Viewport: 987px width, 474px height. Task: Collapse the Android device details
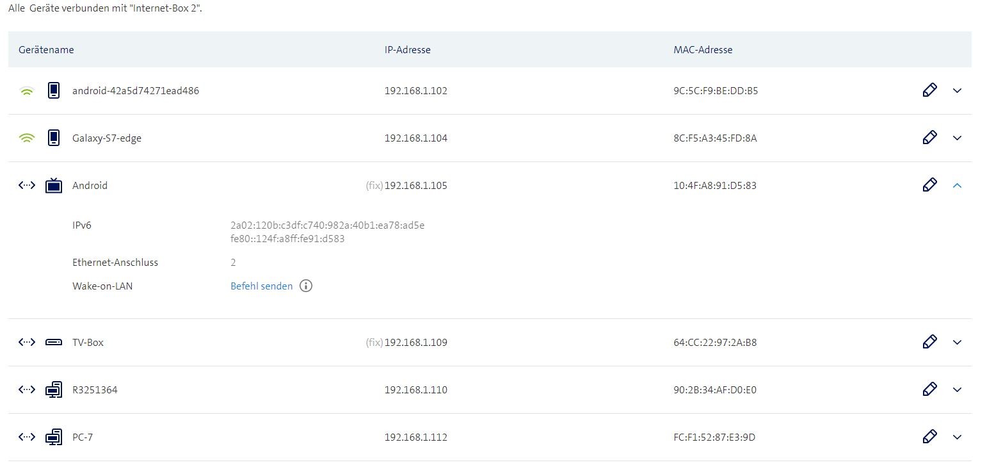(x=957, y=186)
